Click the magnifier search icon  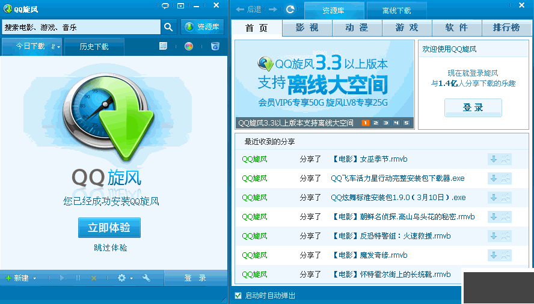point(168,27)
